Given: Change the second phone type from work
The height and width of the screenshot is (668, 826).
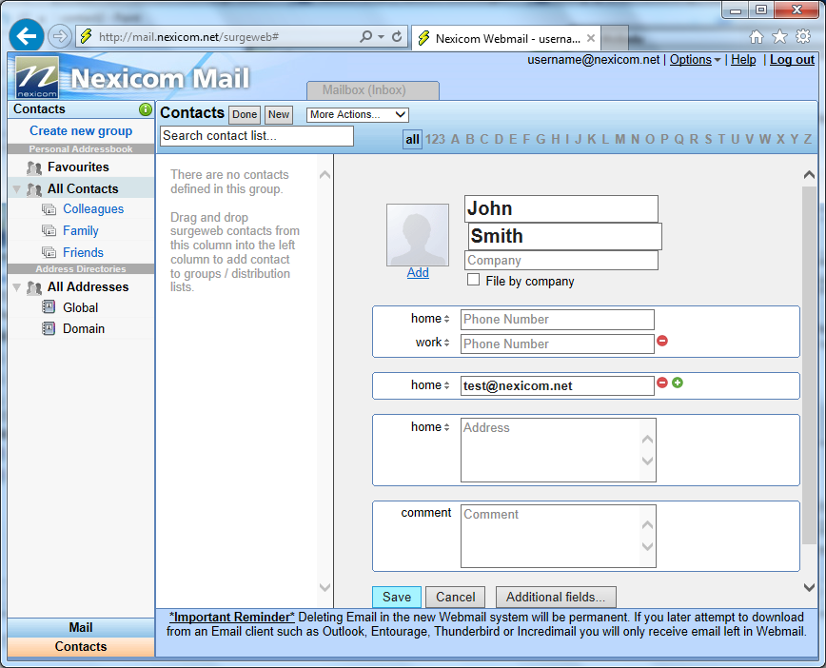Looking at the screenshot, I should (x=432, y=343).
